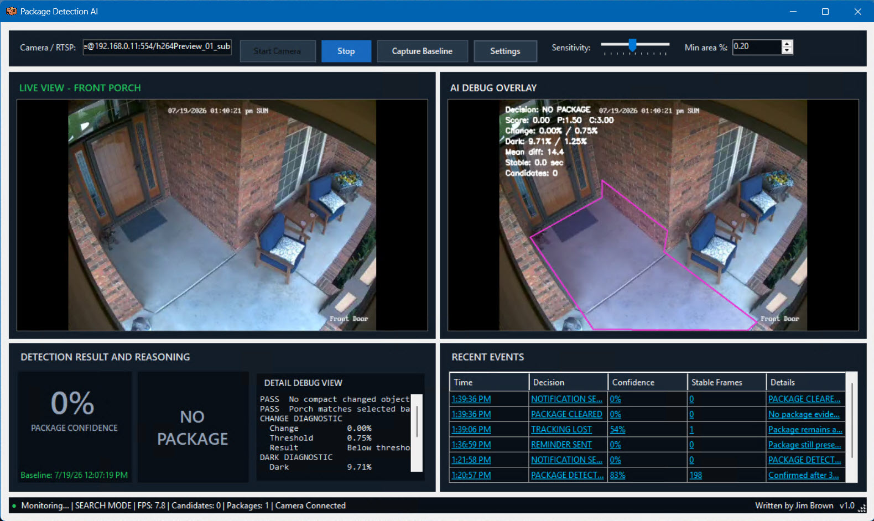Click the Confidence column header
Image resolution: width=874 pixels, height=521 pixels.
(x=648, y=382)
